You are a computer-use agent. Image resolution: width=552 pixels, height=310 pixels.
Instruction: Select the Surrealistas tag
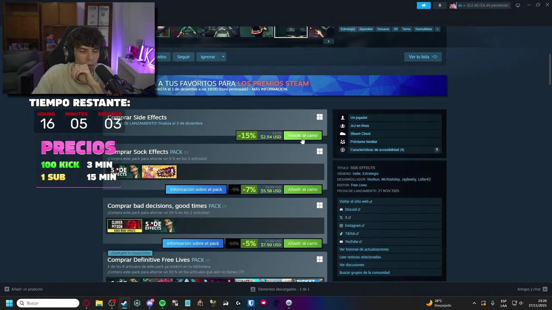423,29
